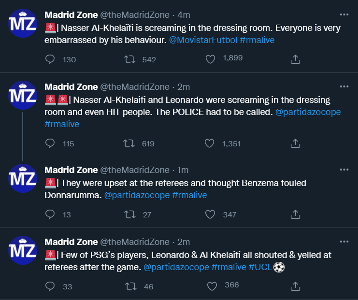This screenshot has height=300, width=358.
Task: Open the @MovistarFutbol mention link
Action: tap(202, 40)
